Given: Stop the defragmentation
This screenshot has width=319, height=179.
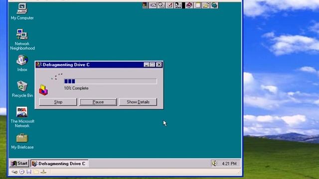Looking at the screenshot, I should click(x=58, y=102).
